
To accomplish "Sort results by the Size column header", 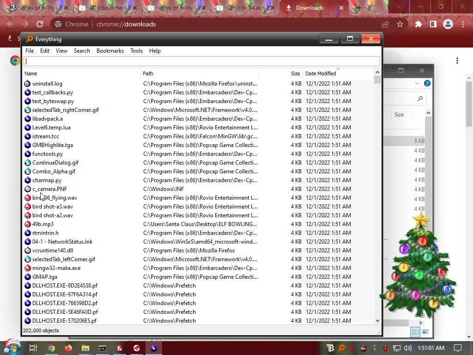I will (x=295, y=73).
